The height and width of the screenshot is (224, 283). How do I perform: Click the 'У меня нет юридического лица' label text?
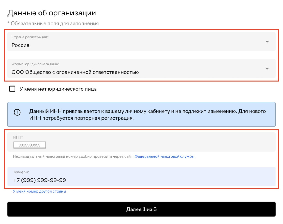[58, 89]
